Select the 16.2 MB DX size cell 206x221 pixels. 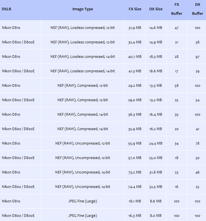coord(156,129)
